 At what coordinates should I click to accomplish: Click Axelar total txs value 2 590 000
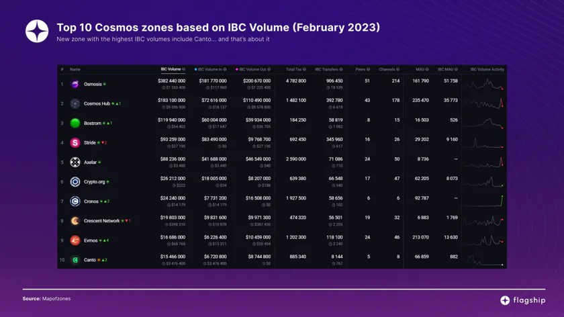296,158
